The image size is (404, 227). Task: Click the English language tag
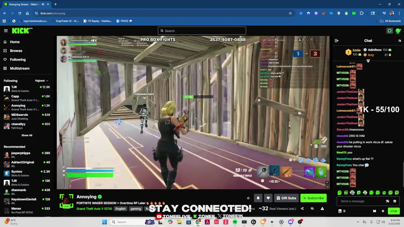coord(120,209)
